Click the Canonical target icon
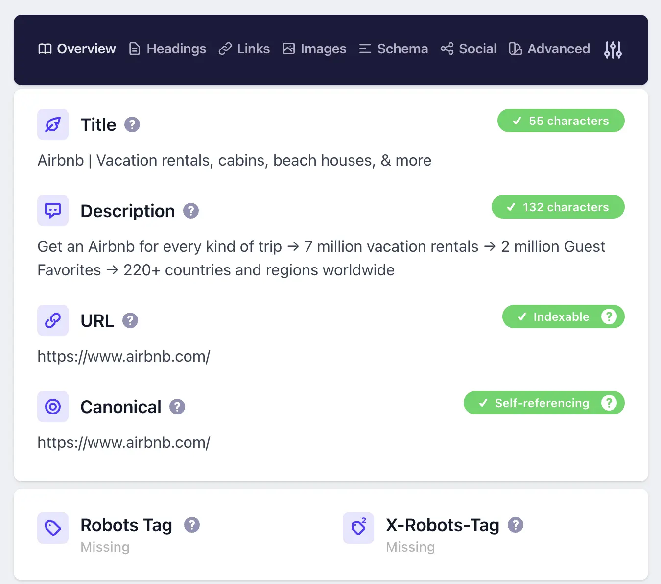Viewport: 661px width, 584px height. [53, 407]
